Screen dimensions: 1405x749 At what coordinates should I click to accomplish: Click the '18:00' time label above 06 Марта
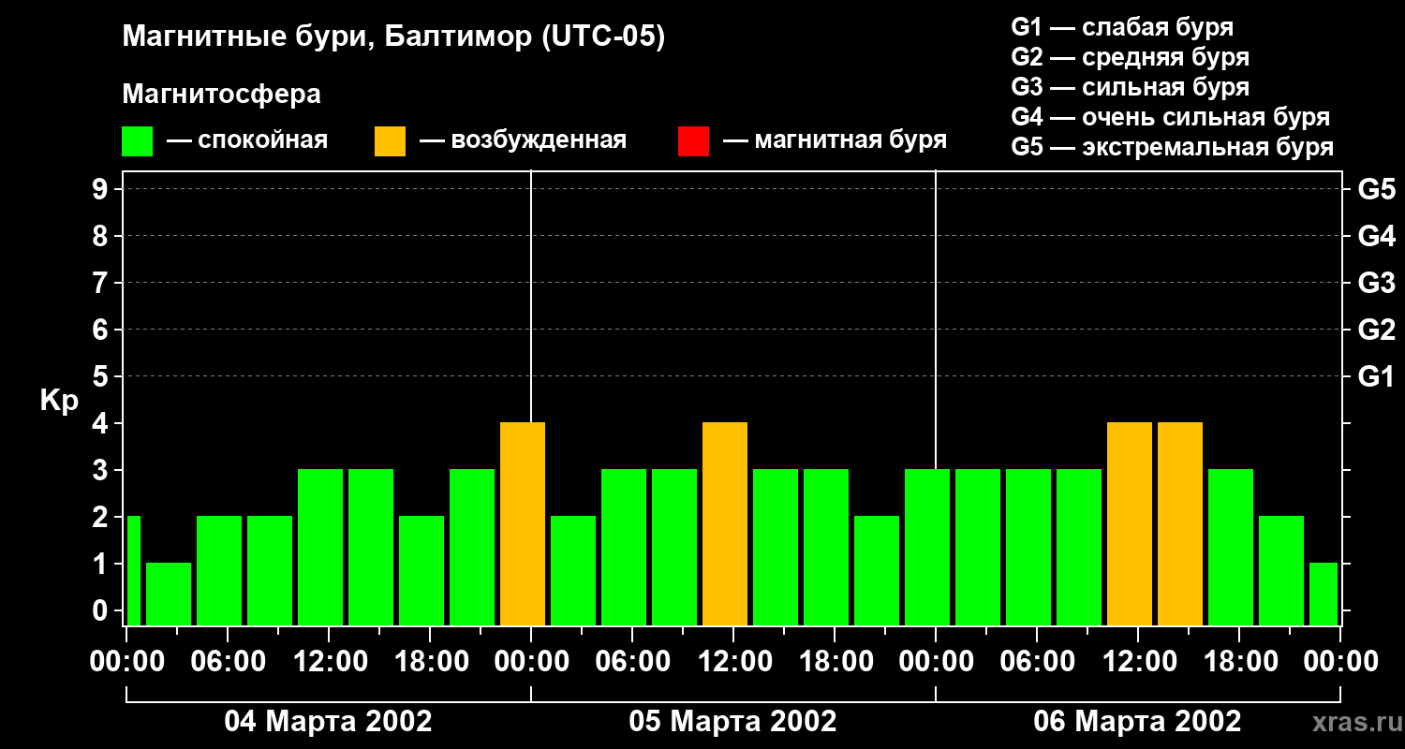tap(1239, 661)
